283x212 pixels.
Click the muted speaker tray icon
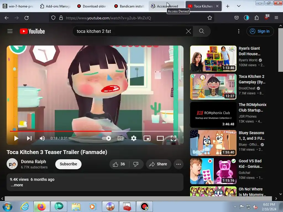click(x=255, y=207)
